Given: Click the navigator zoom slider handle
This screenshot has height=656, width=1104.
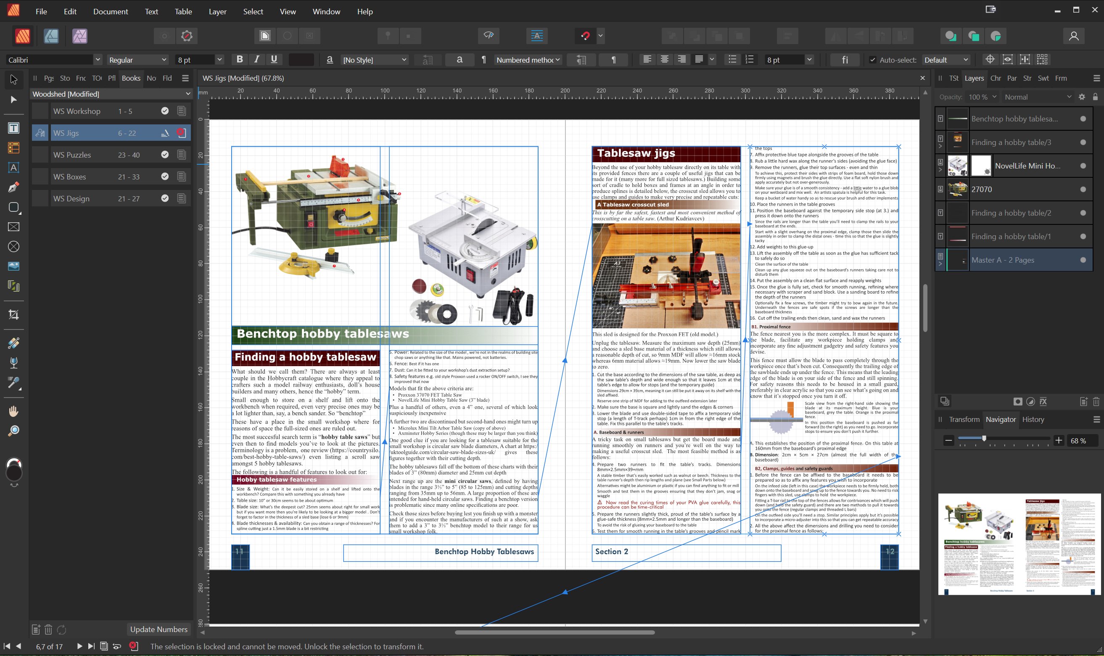Looking at the screenshot, I should click(984, 438).
